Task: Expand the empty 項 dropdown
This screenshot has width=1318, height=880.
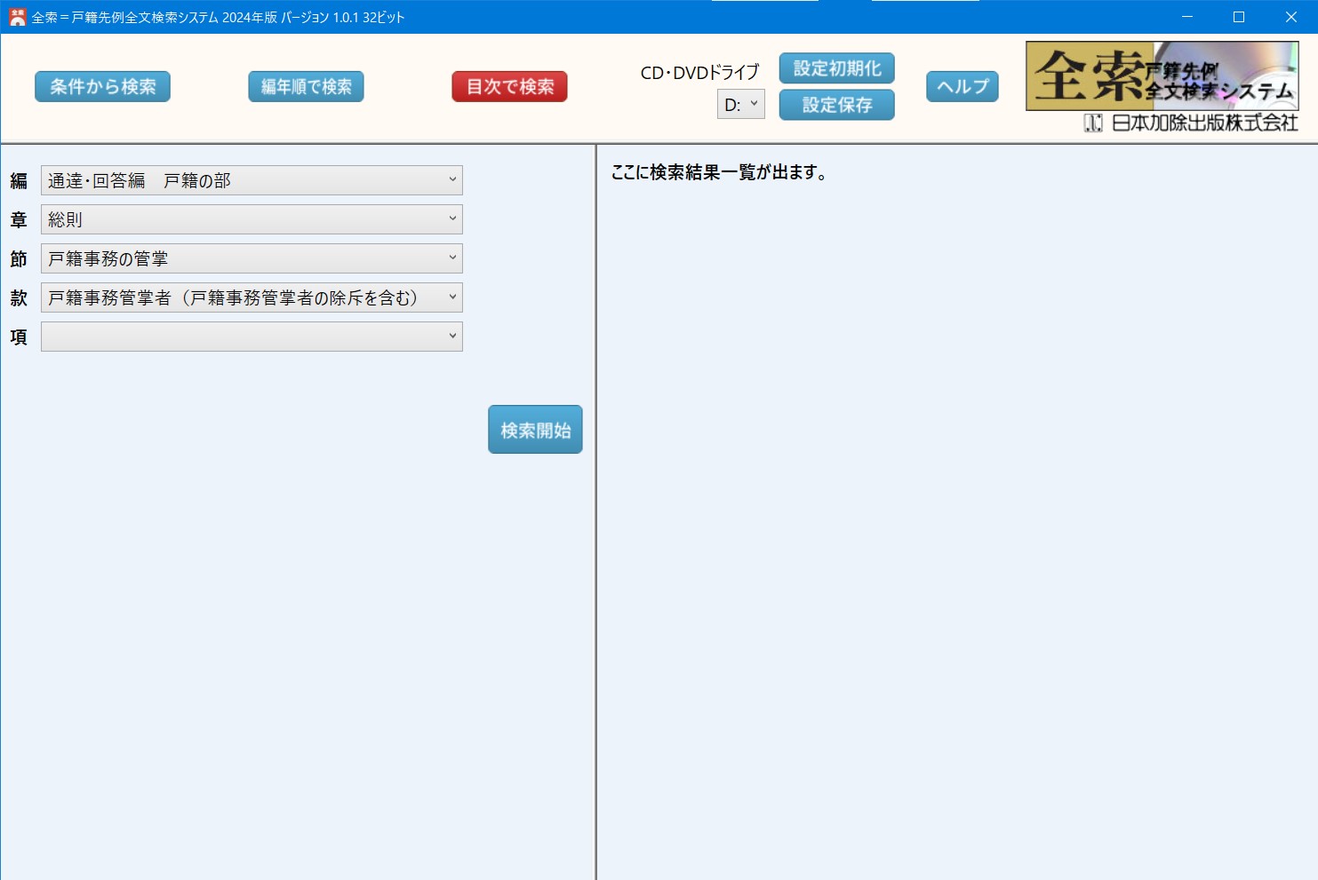Action: (x=252, y=337)
